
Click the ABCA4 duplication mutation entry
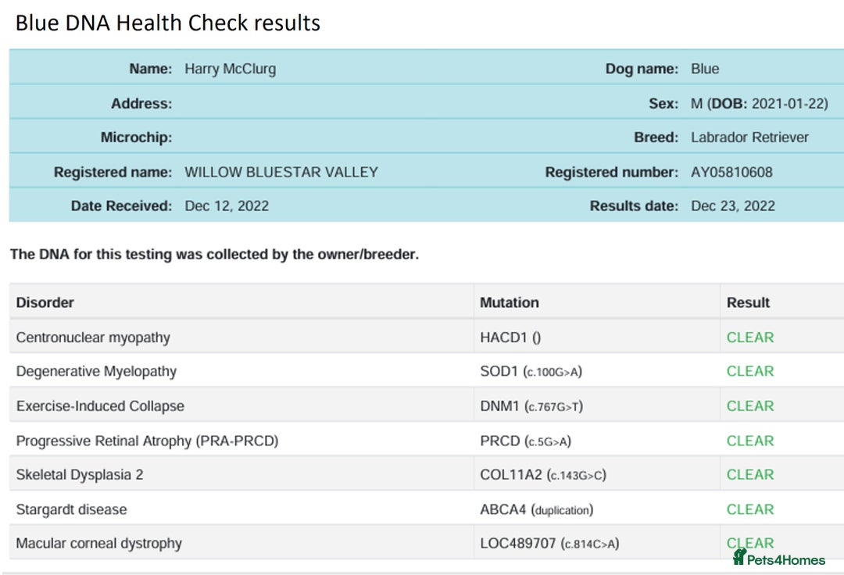[536, 509]
